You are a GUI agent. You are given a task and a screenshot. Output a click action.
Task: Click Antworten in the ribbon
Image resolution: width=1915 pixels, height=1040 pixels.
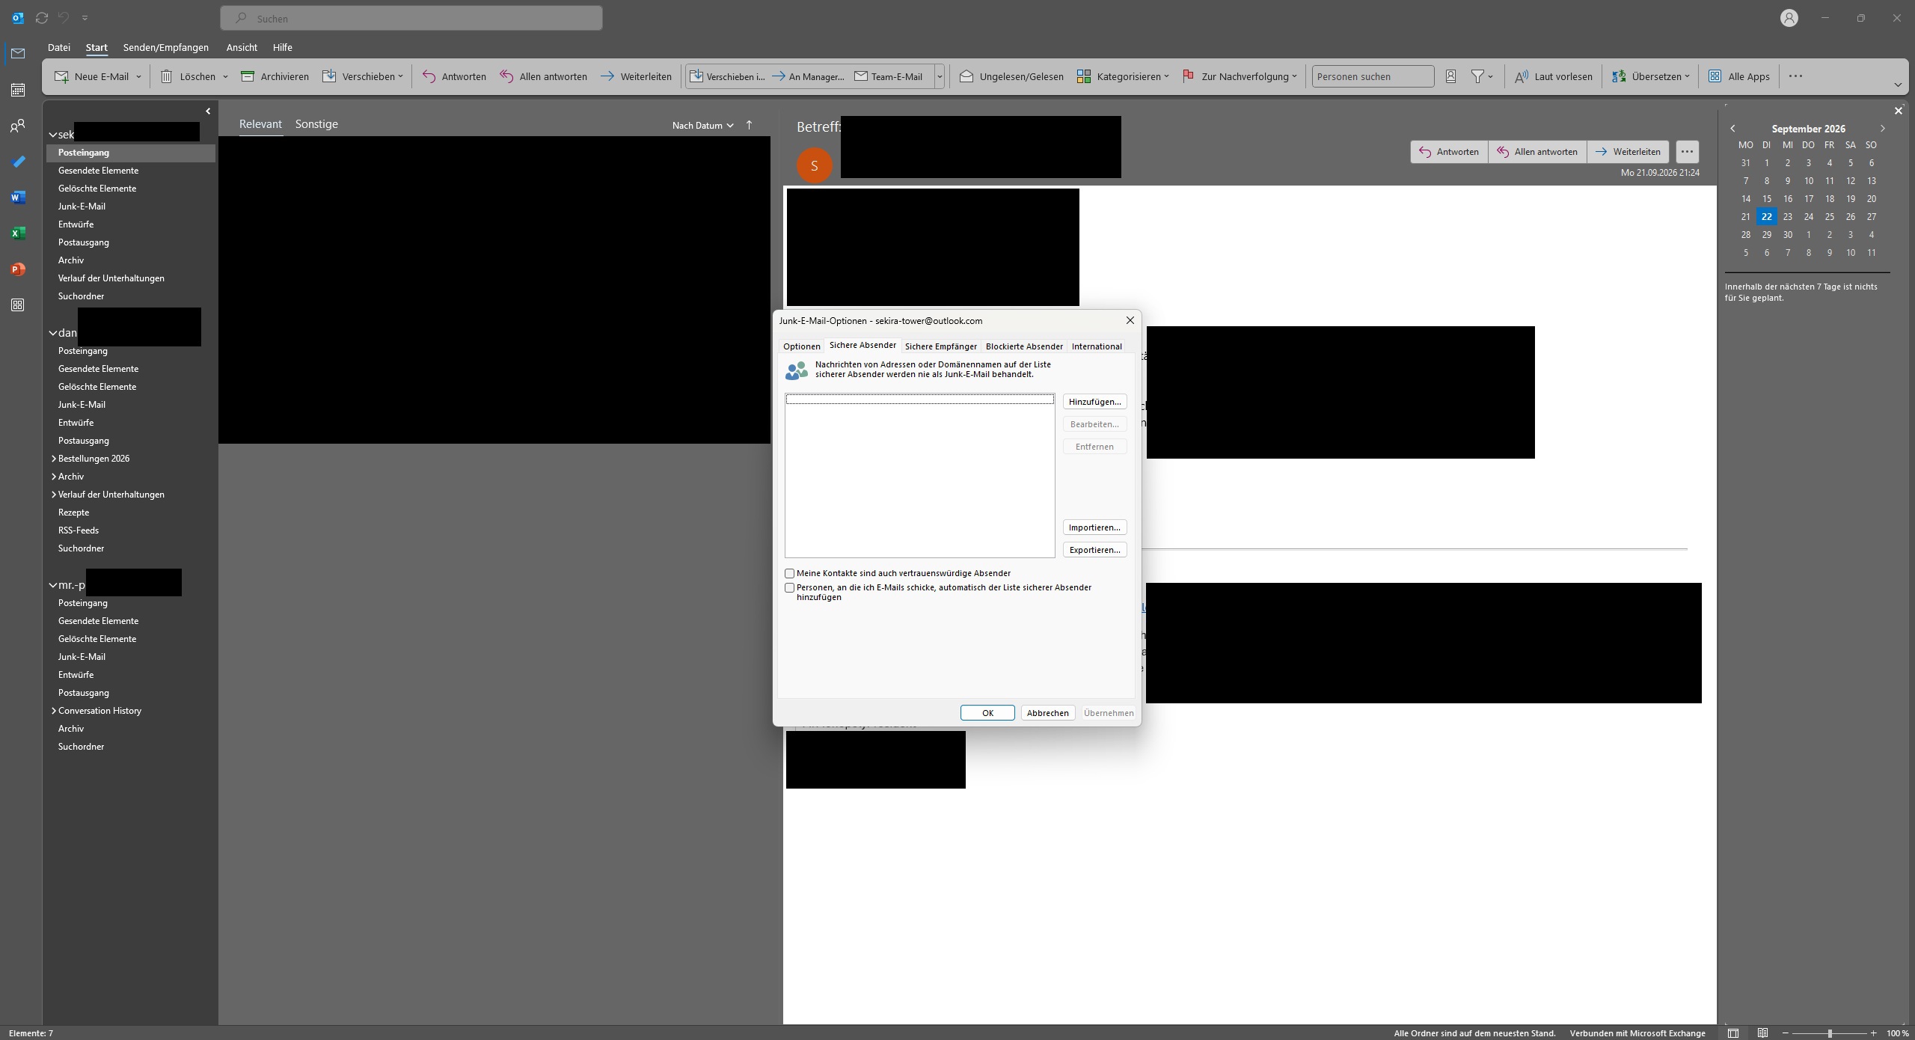tap(454, 76)
